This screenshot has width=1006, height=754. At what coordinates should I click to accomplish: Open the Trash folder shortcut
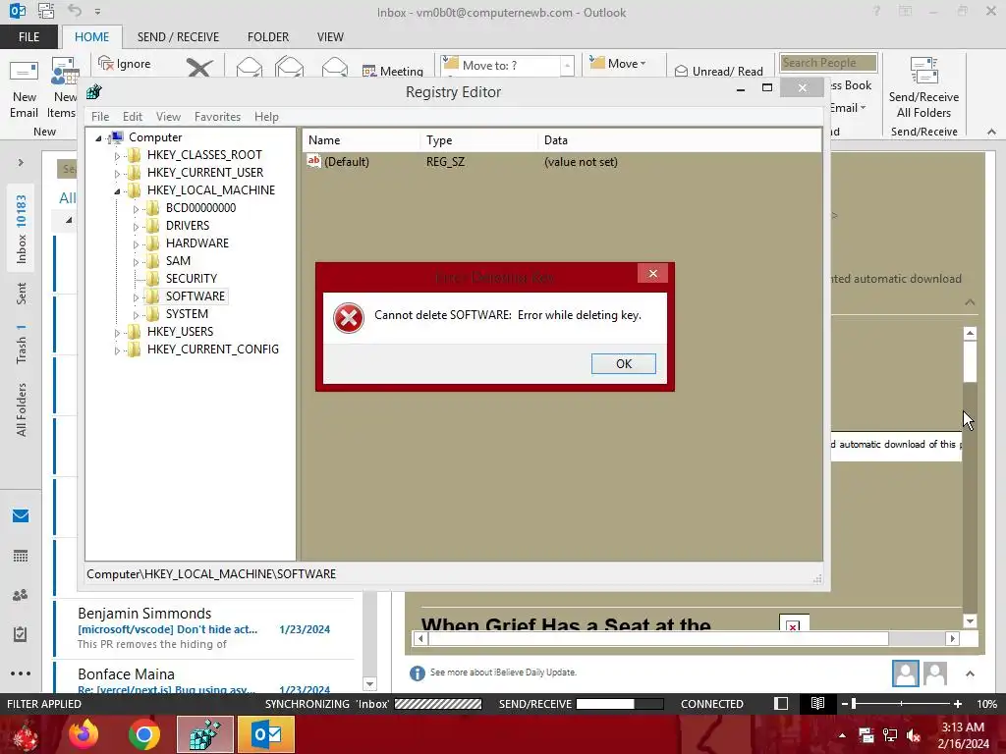(21, 344)
